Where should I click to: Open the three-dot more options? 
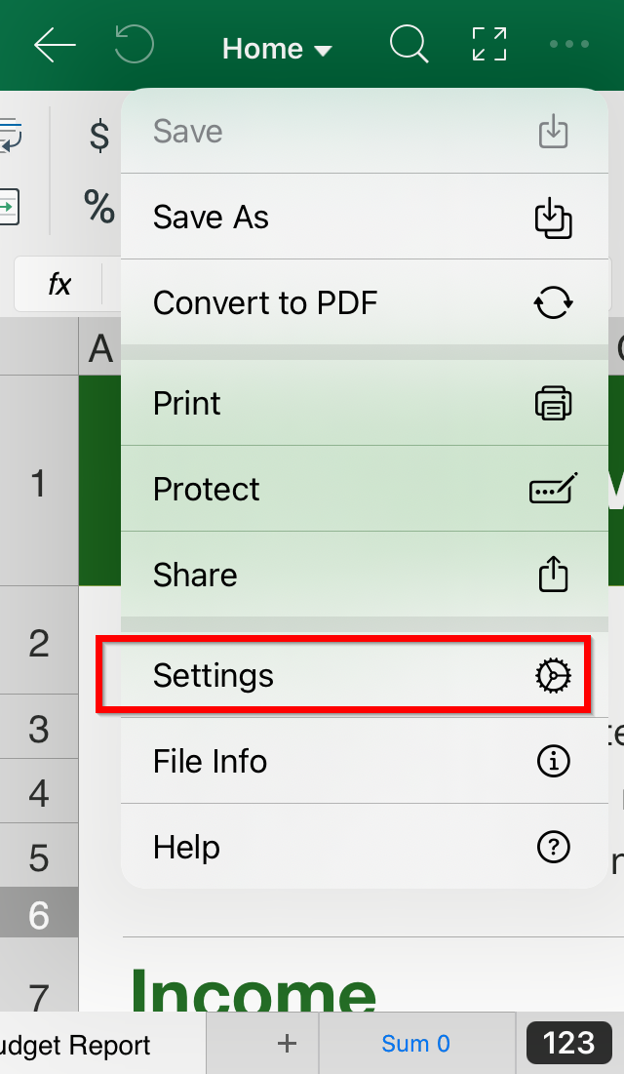569,45
